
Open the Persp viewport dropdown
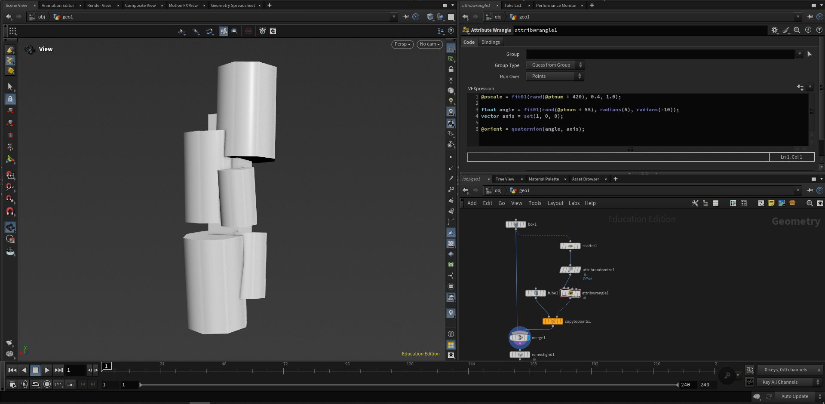tap(402, 44)
